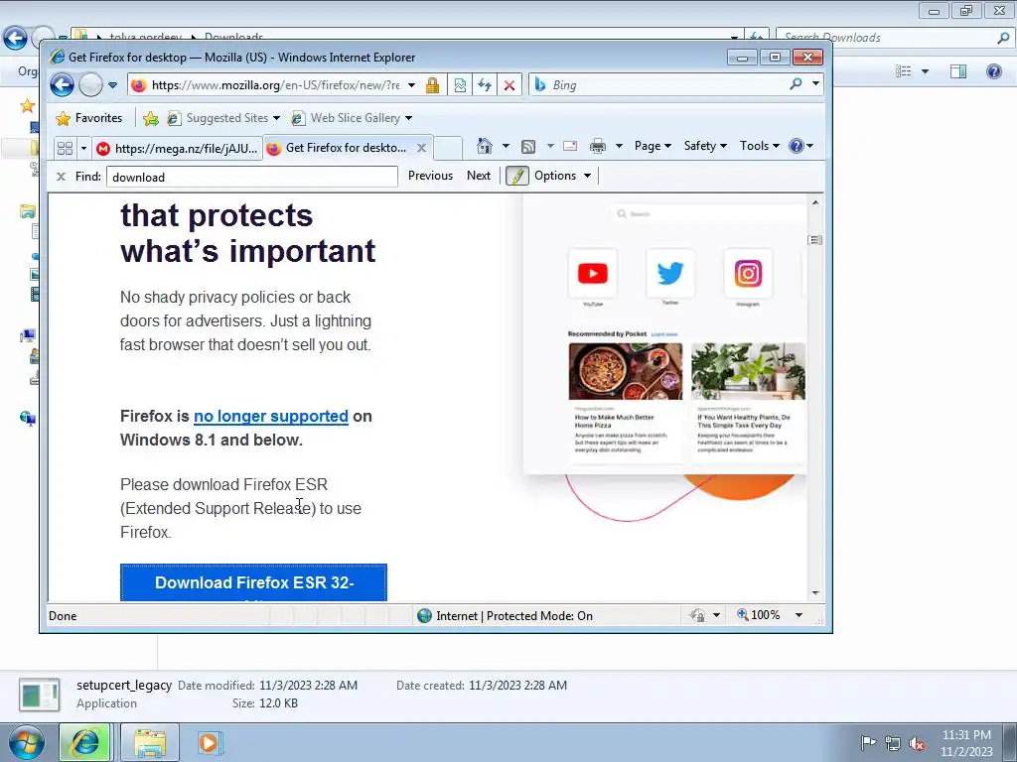This screenshot has height=762, width=1017.
Task: Click the Home icon in command bar
Action: (485, 146)
